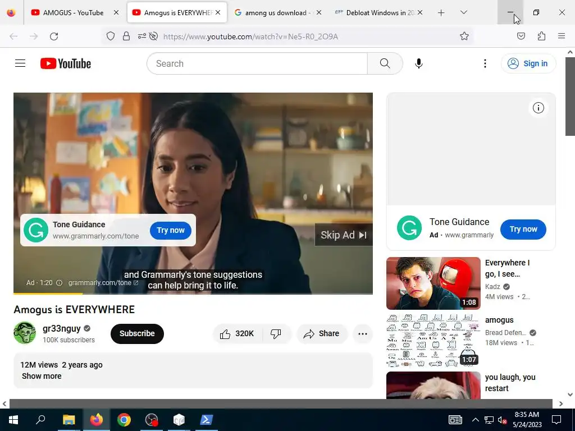Open ad info icon in sidebar ad
The height and width of the screenshot is (431, 575).
pos(538,108)
